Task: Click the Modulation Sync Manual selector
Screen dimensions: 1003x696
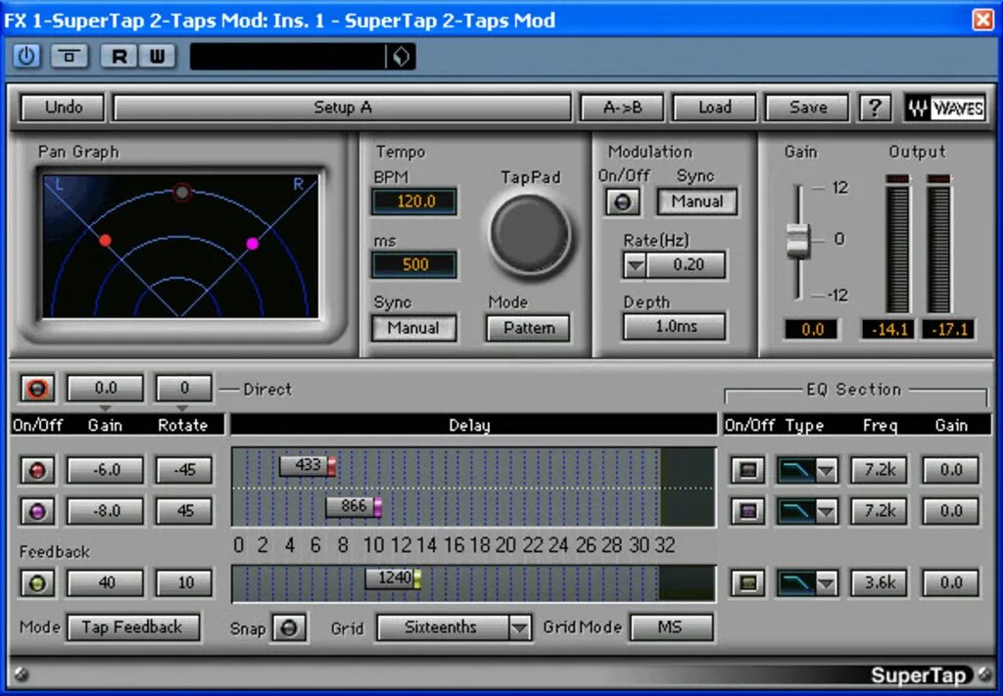Action: coord(697,202)
